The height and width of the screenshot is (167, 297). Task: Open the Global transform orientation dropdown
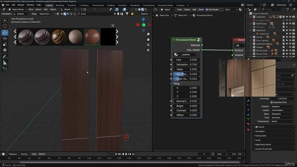coord(66,9)
